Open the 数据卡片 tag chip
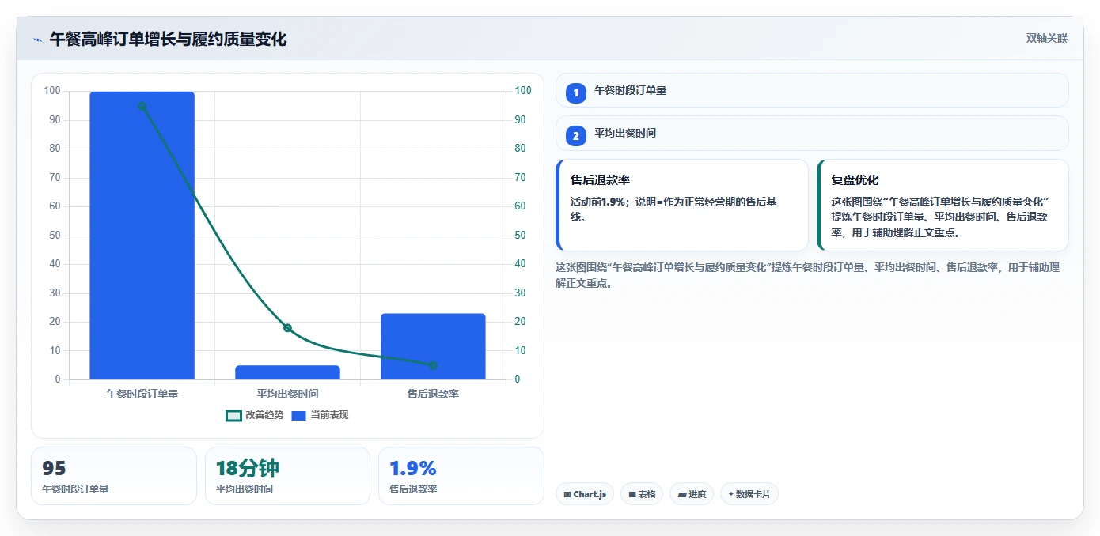This screenshot has width=1100, height=536. [749, 494]
